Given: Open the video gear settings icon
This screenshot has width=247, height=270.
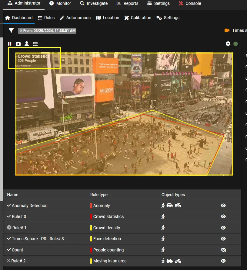Looking at the screenshot, I should pos(228,44).
